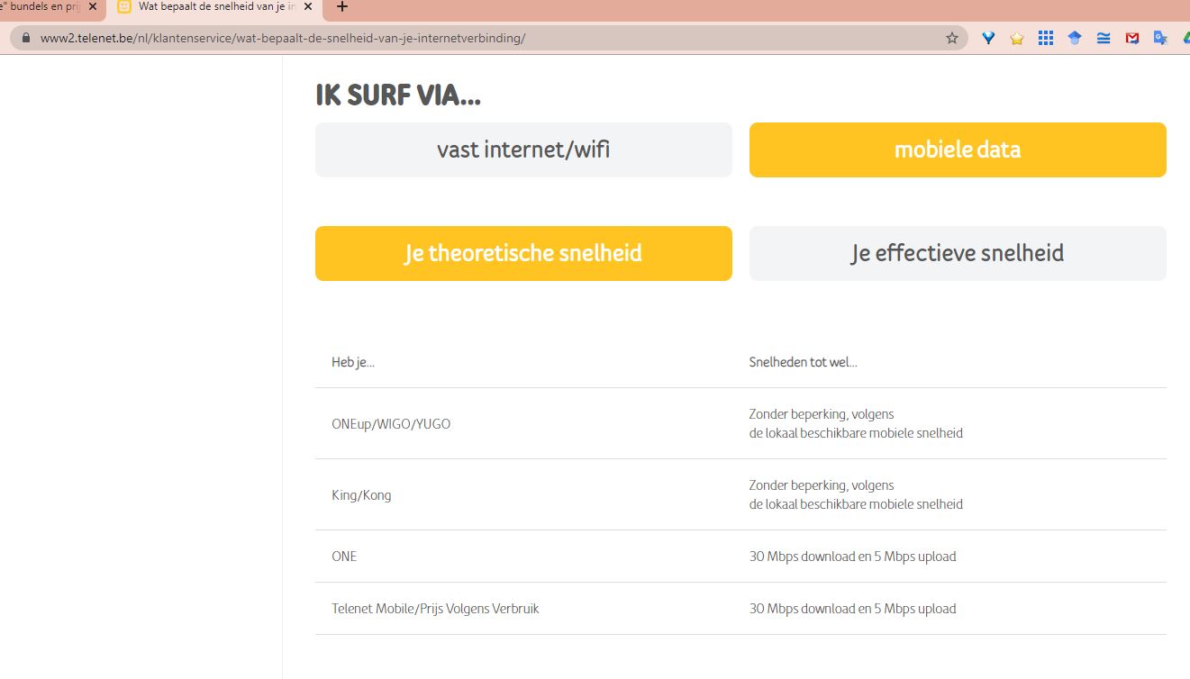Screen dimensions: 1190x679
Task: Select the 'vast internet/wifi' option
Action: (x=523, y=149)
